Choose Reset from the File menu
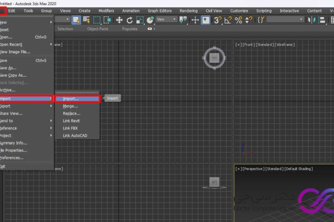 (26, 30)
